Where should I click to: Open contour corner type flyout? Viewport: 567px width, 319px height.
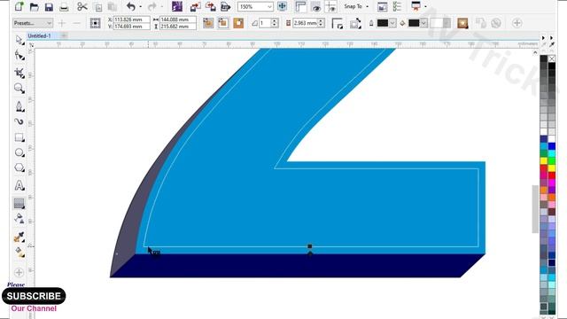click(337, 23)
